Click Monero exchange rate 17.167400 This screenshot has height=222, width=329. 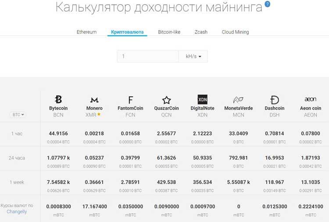click(95, 207)
